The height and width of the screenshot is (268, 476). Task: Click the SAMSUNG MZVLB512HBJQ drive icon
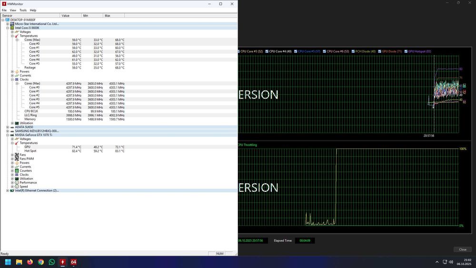(x=12, y=131)
